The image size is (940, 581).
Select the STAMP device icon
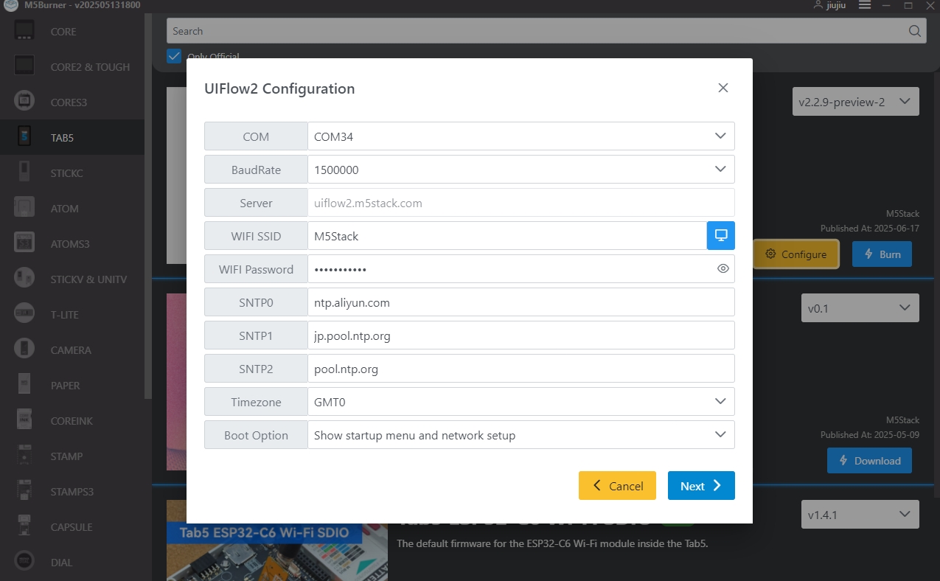coord(24,456)
